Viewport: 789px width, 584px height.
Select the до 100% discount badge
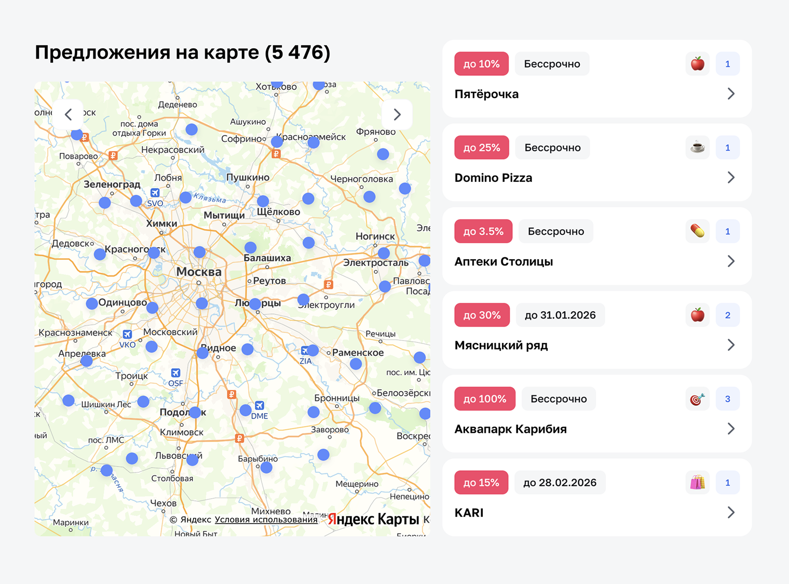click(485, 399)
